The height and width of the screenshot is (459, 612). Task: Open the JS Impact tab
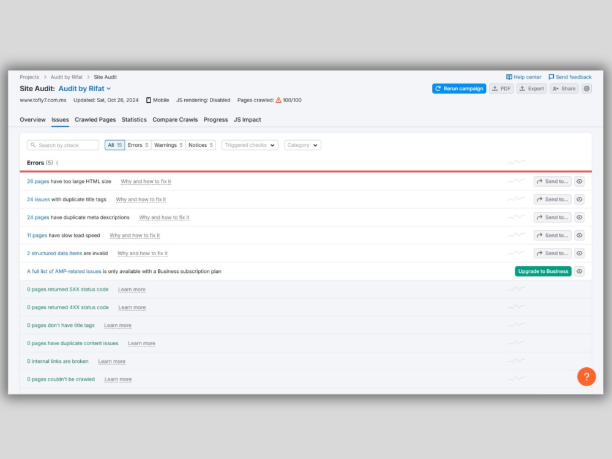pos(247,120)
